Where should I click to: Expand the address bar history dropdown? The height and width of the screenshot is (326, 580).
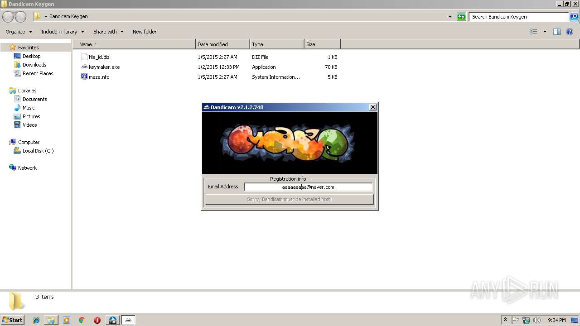point(450,17)
